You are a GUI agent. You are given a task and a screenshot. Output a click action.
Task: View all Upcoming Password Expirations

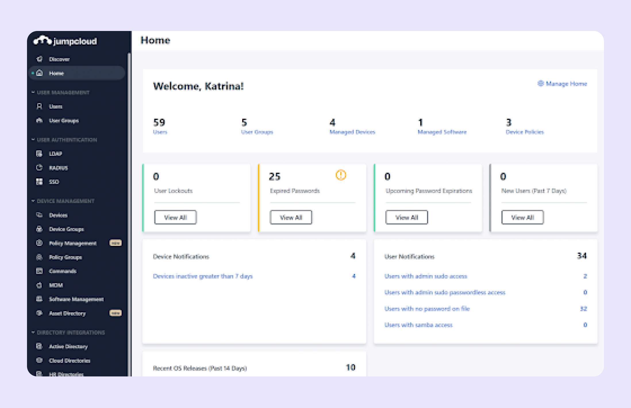pyautogui.click(x=407, y=217)
